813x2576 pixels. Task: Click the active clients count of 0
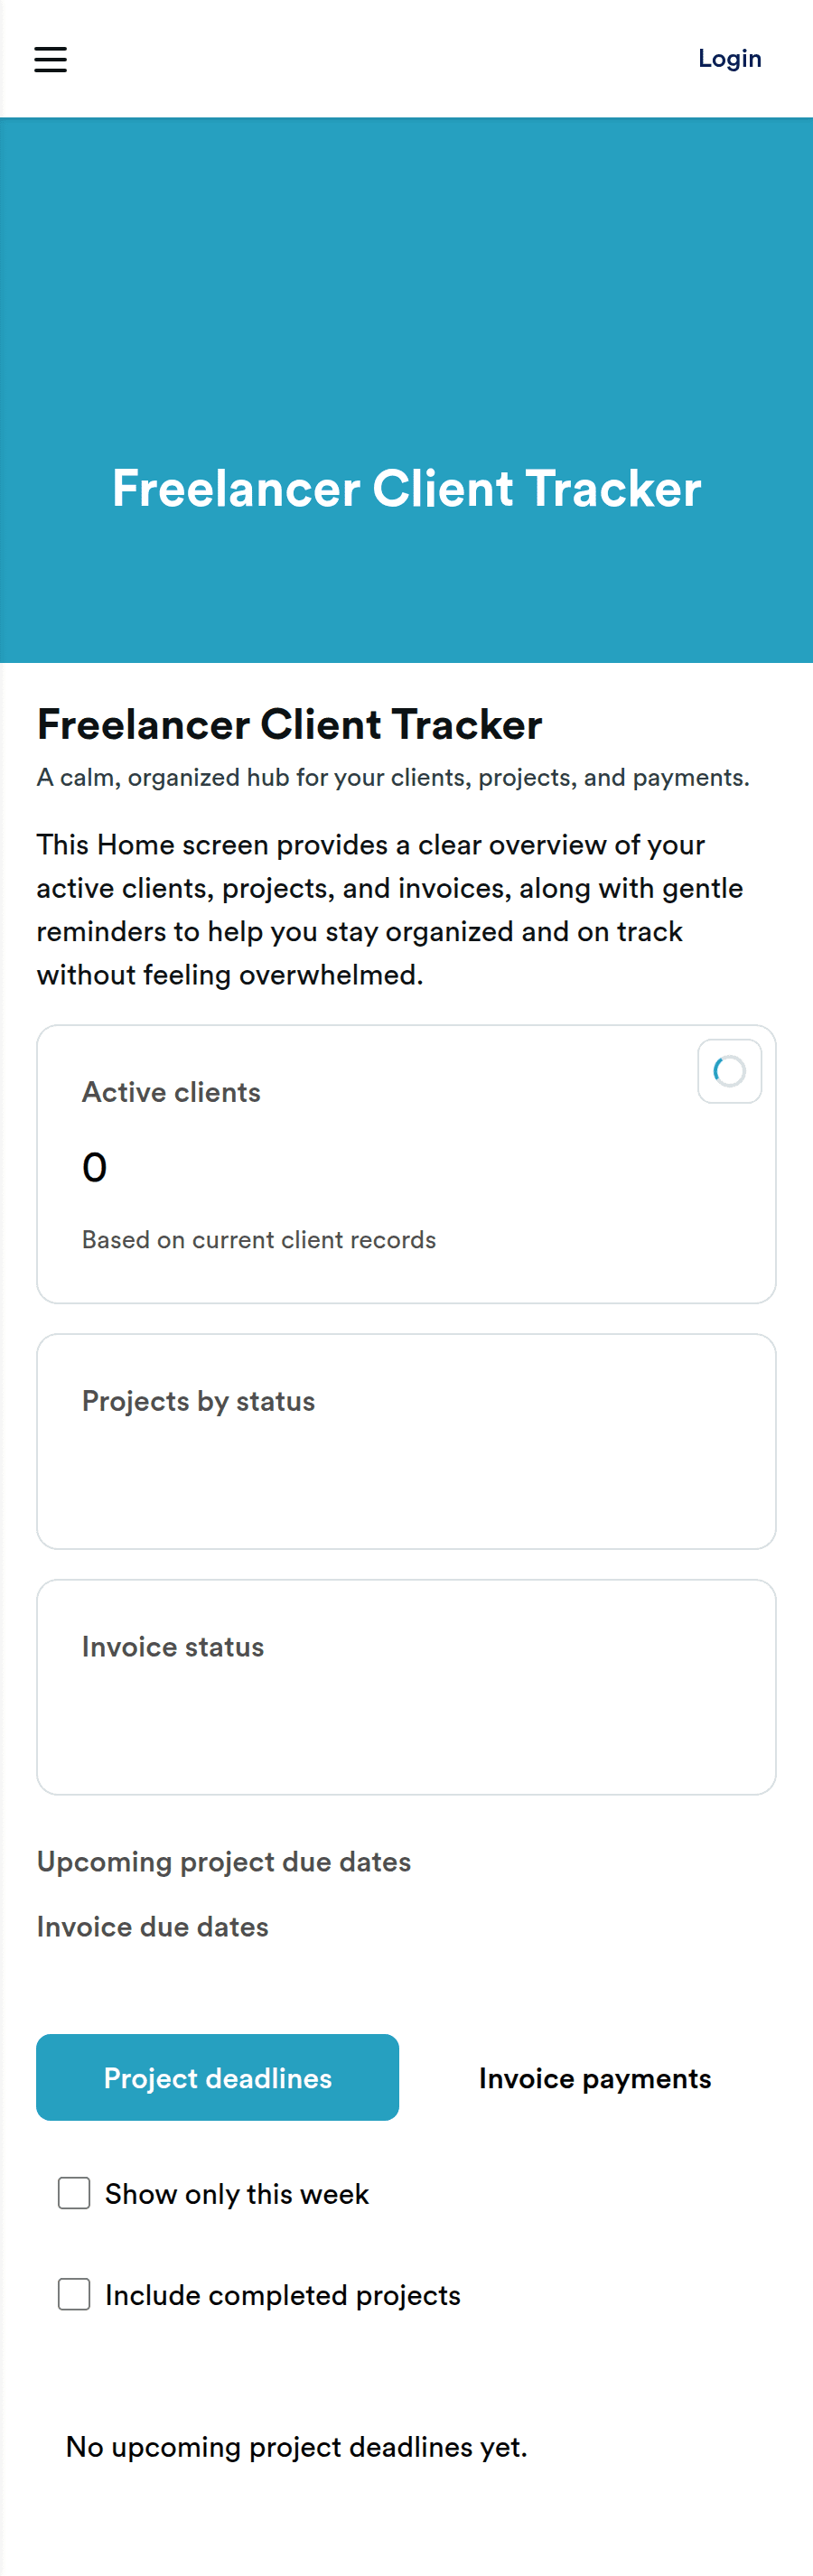click(x=94, y=1167)
